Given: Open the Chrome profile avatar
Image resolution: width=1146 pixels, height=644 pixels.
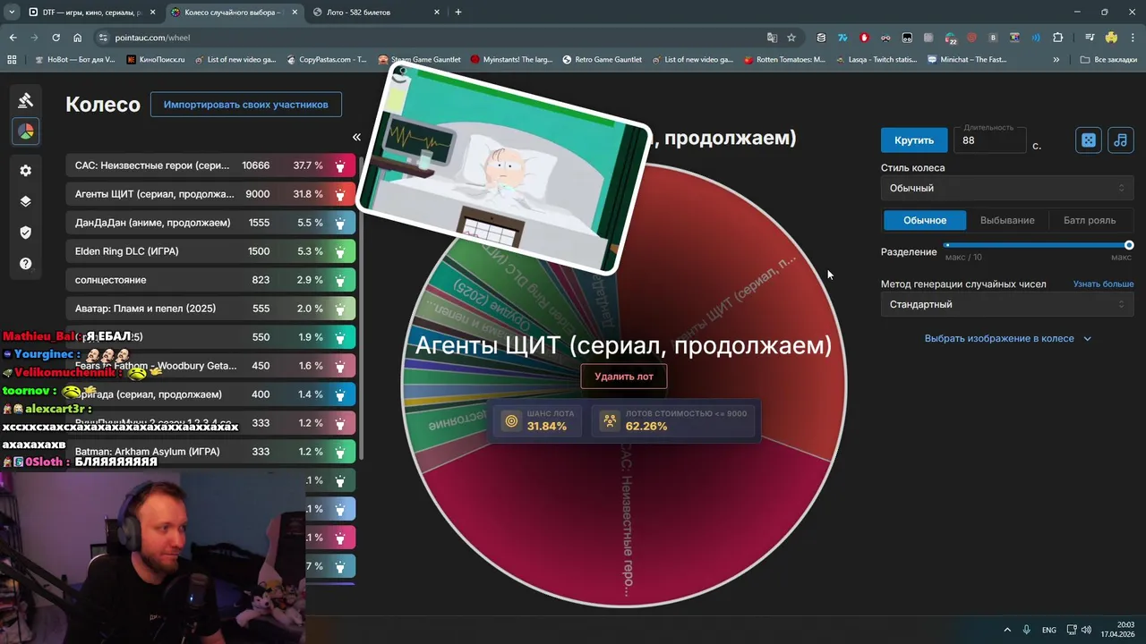Looking at the screenshot, I should click(x=1111, y=38).
